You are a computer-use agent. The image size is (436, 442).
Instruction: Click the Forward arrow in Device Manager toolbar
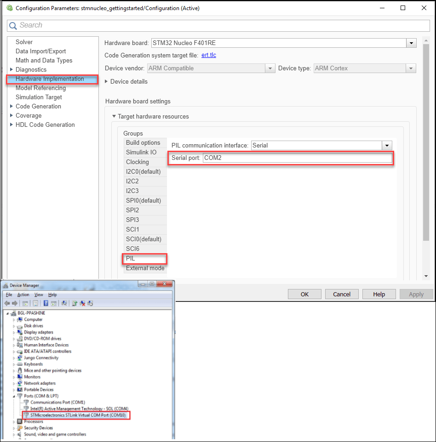[x=14, y=303]
